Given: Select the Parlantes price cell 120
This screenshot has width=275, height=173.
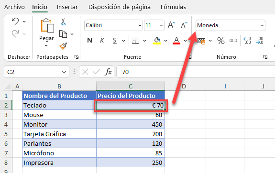Looking at the screenshot, I should coord(131,143).
